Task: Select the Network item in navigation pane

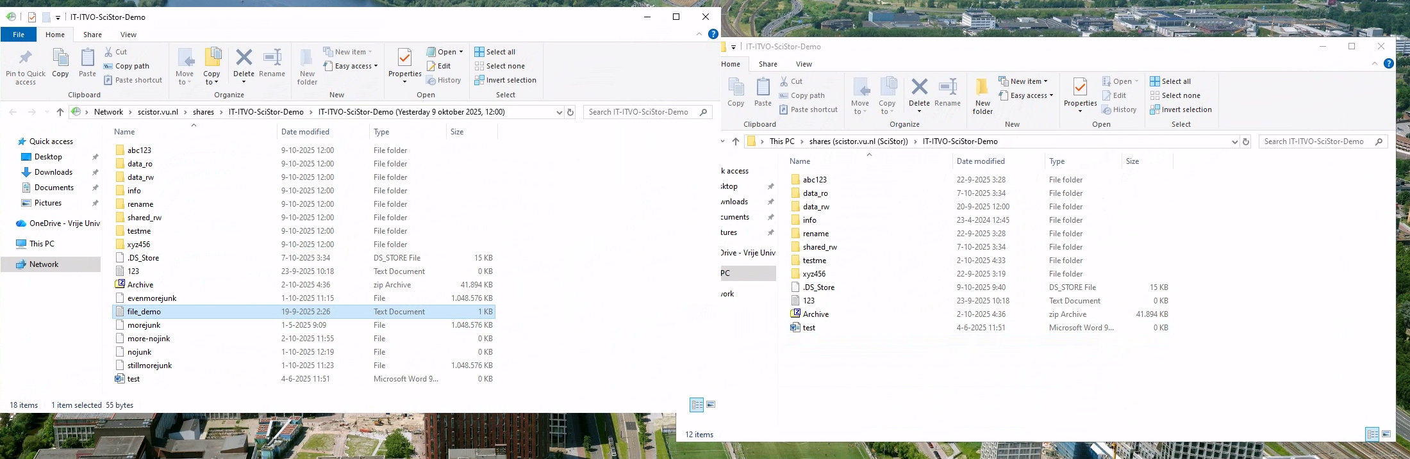Action: [44, 264]
